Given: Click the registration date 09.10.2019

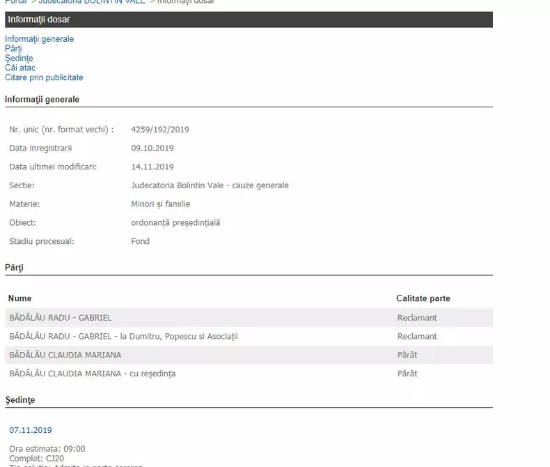Looking at the screenshot, I should tap(152, 148).
